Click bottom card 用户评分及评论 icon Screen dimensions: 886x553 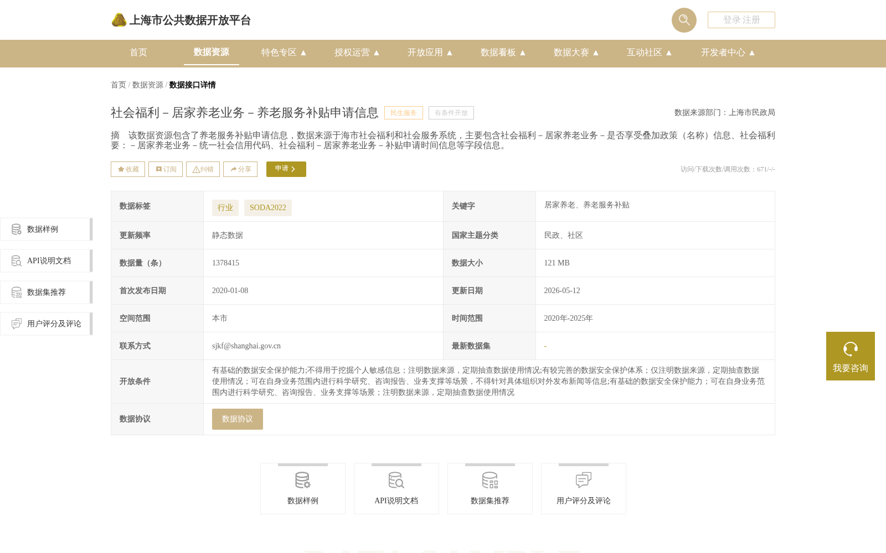[583, 480]
